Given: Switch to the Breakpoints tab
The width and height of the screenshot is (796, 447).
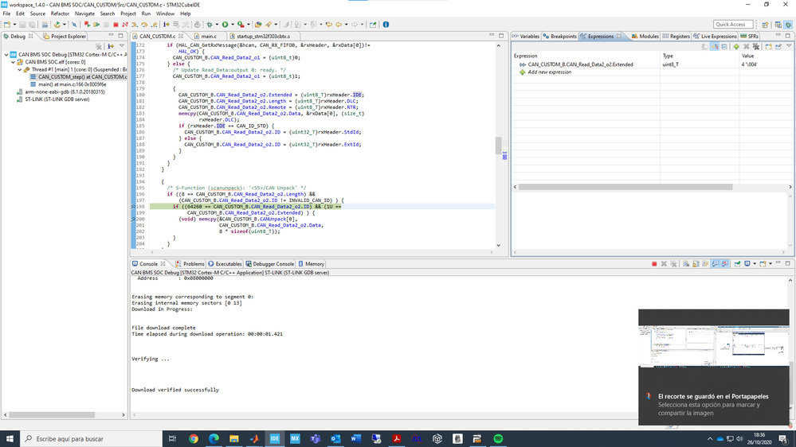Looking at the screenshot, I should pos(560,37).
